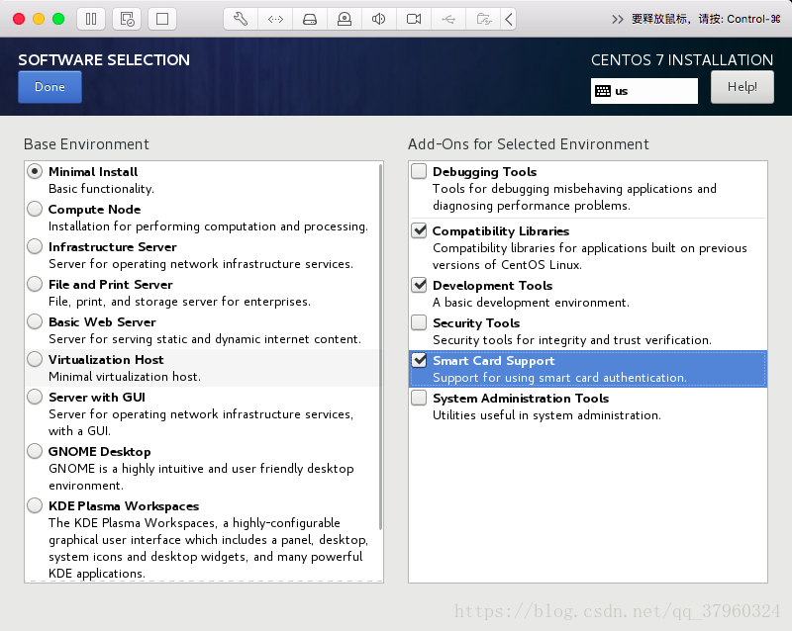
Task: Click the keyboard layout icon
Action: click(603, 91)
